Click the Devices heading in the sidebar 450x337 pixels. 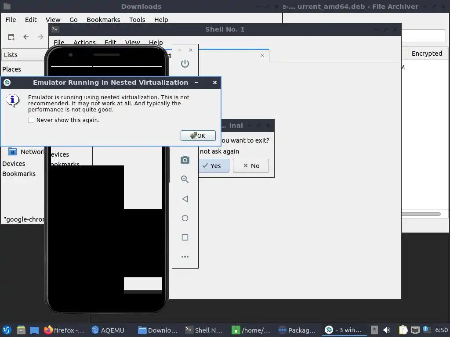14,164
